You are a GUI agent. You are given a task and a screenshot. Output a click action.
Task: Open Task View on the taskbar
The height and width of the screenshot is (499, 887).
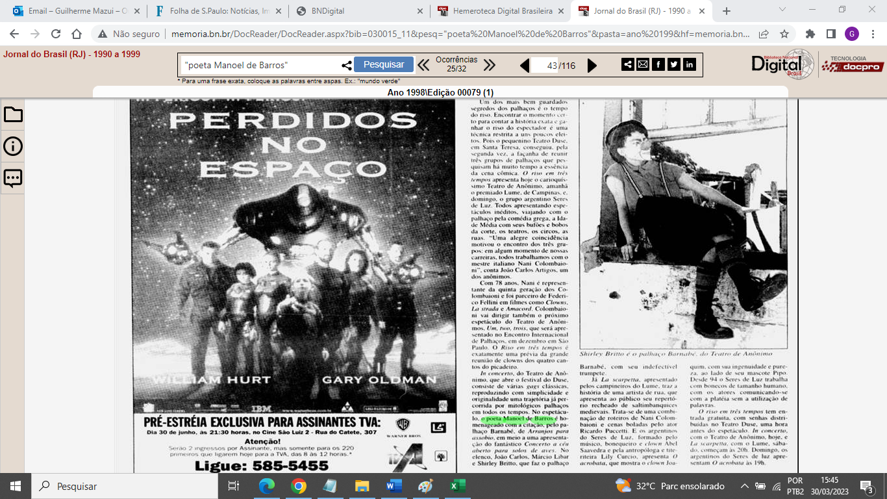click(234, 486)
